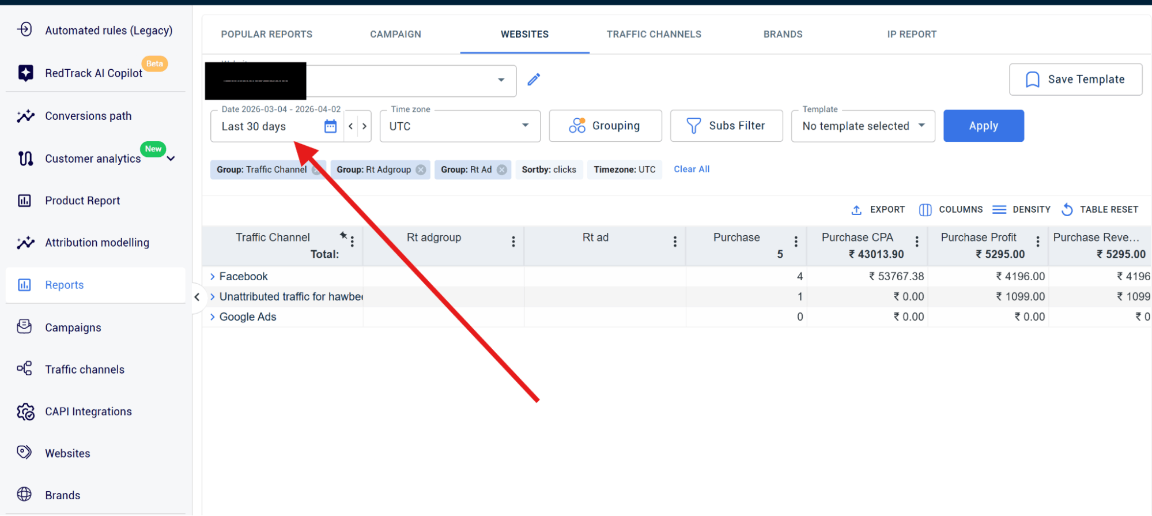Open Purchase CPA column menu
1152x516 pixels.
click(917, 242)
